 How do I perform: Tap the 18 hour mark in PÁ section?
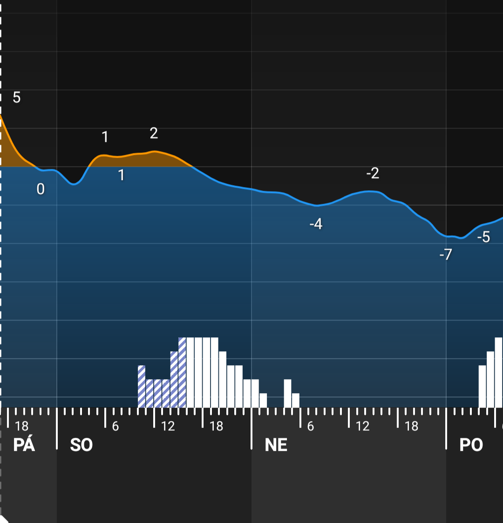21,426
